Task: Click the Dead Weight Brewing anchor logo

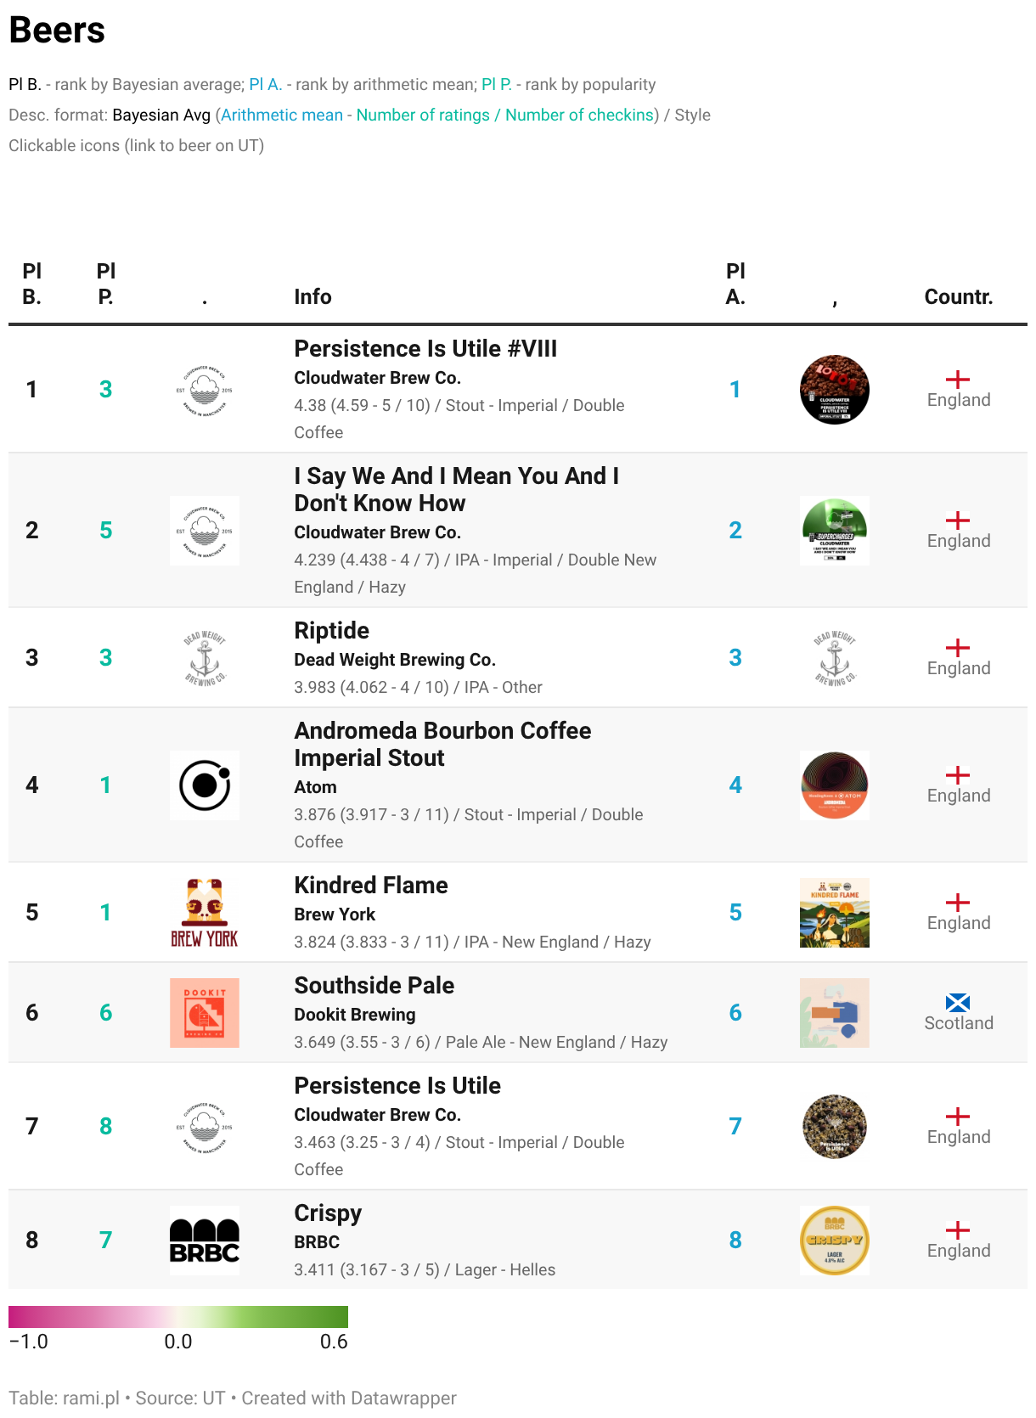Action: (205, 658)
